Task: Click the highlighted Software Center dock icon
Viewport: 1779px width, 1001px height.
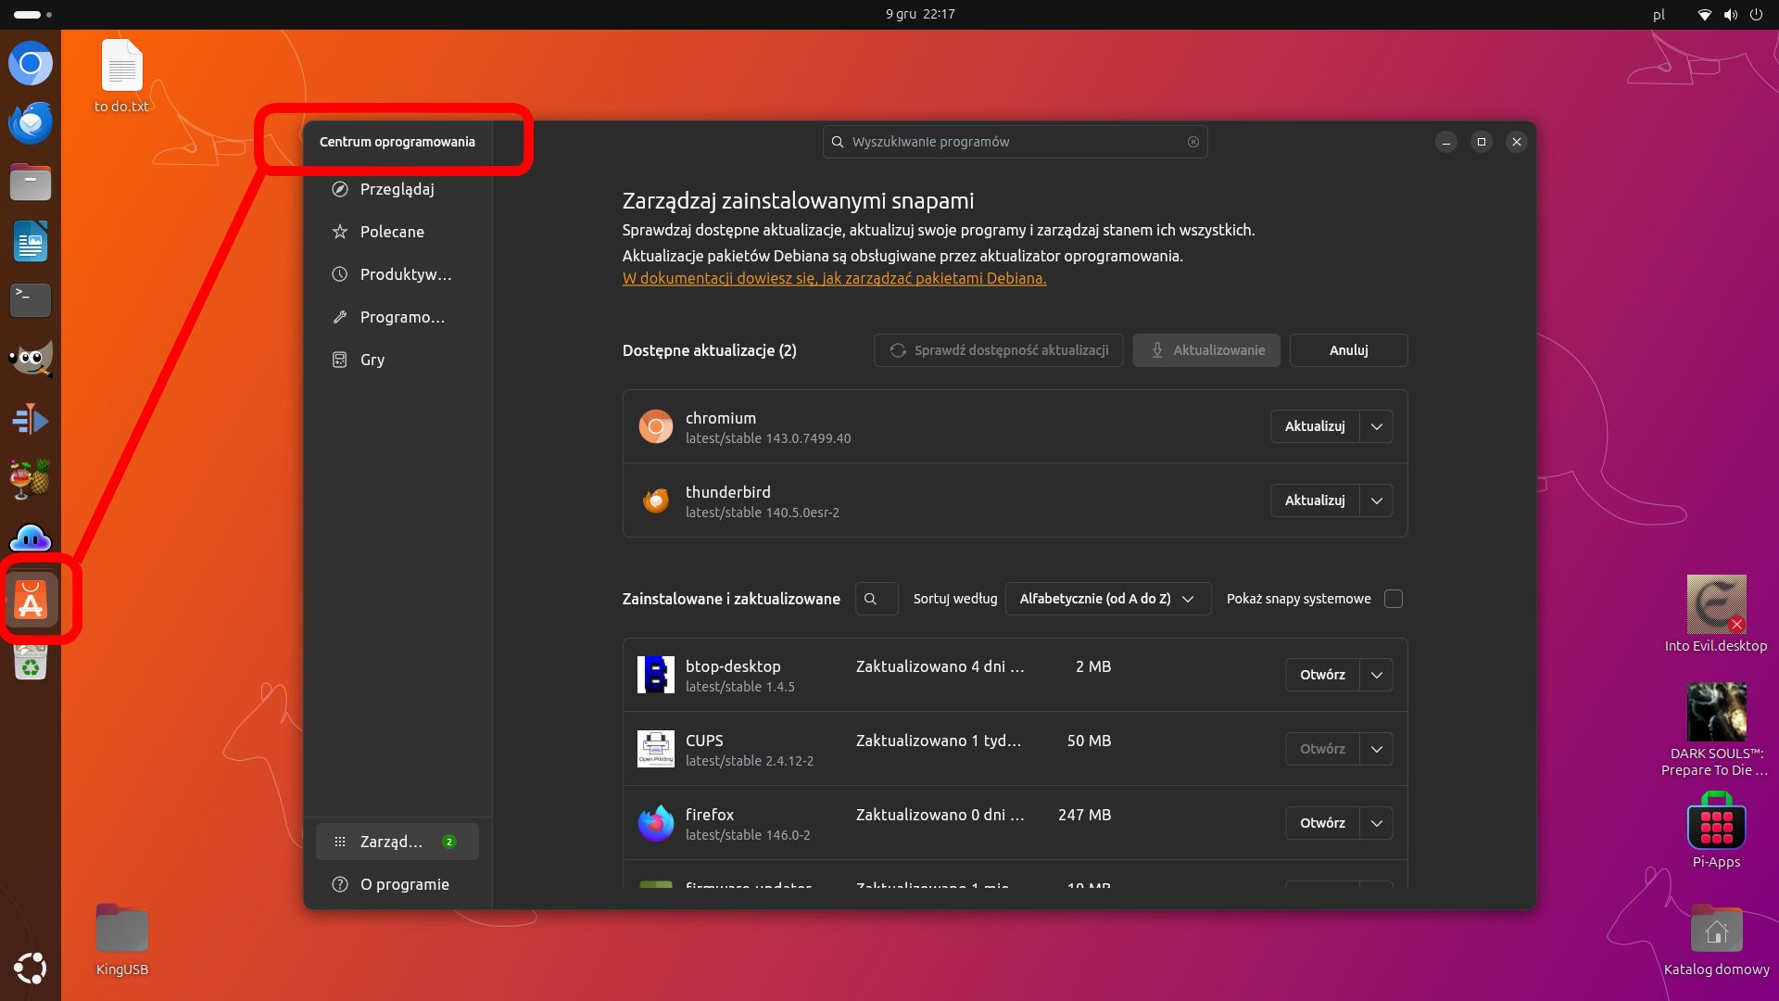Action: [31, 600]
